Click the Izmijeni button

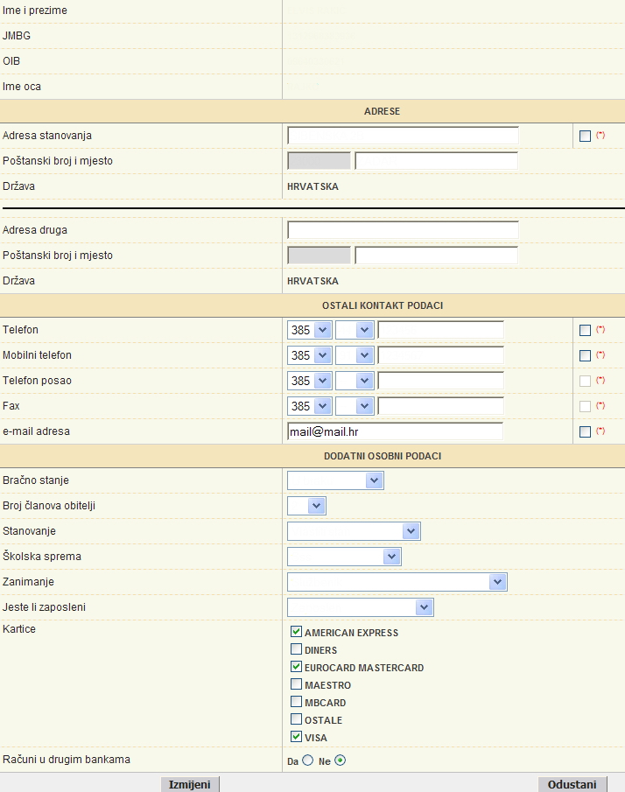click(189, 784)
